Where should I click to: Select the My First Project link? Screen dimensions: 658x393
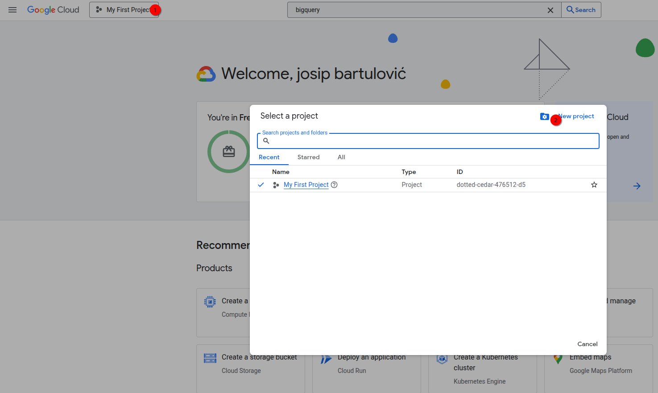pyautogui.click(x=306, y=185)
